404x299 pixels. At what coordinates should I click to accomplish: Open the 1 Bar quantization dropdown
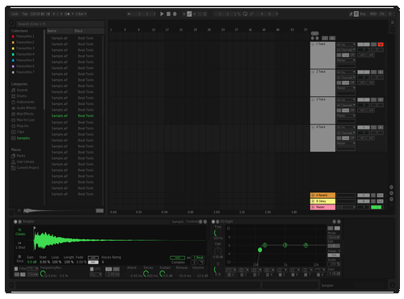[81, 14]
